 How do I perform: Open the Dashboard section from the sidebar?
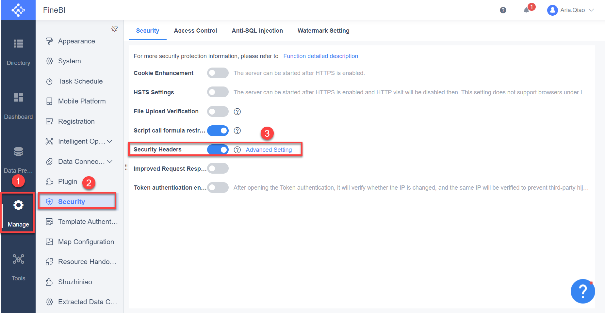pyautogui.click(x=18, y=104)
